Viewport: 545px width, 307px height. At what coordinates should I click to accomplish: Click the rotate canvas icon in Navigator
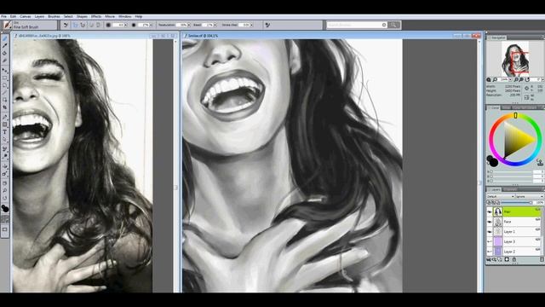tap(527, 79)
